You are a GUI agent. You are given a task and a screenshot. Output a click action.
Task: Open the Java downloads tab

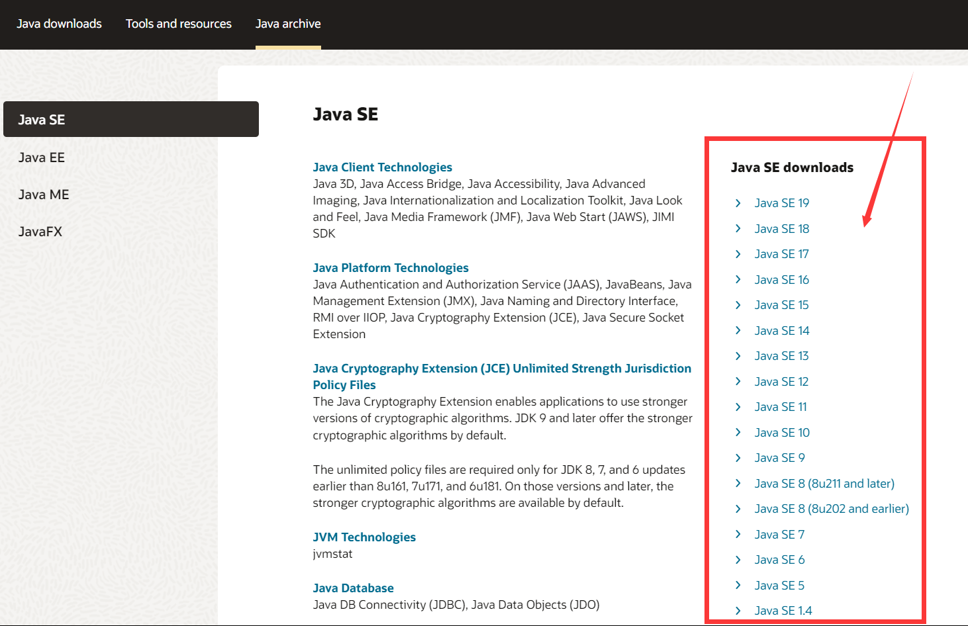click(59, 24)
